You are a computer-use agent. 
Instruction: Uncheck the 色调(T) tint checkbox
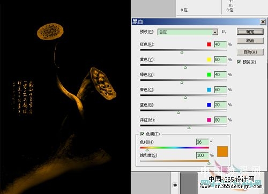[x=142, y=133]
